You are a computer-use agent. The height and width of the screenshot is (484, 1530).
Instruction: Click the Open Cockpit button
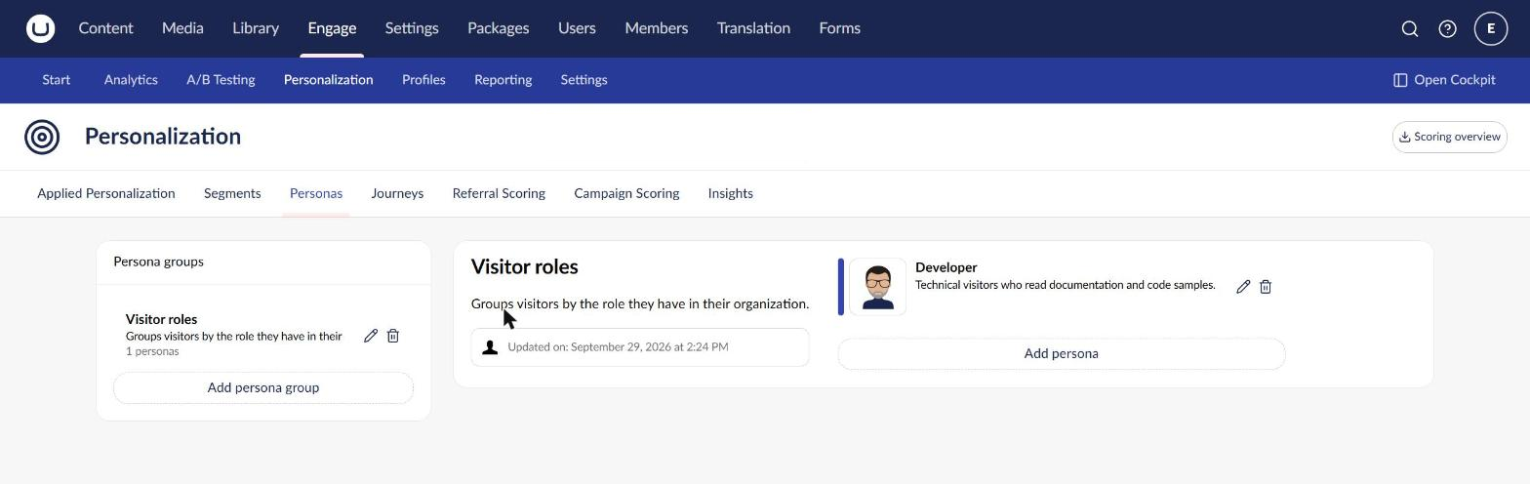pos(1444,80)
